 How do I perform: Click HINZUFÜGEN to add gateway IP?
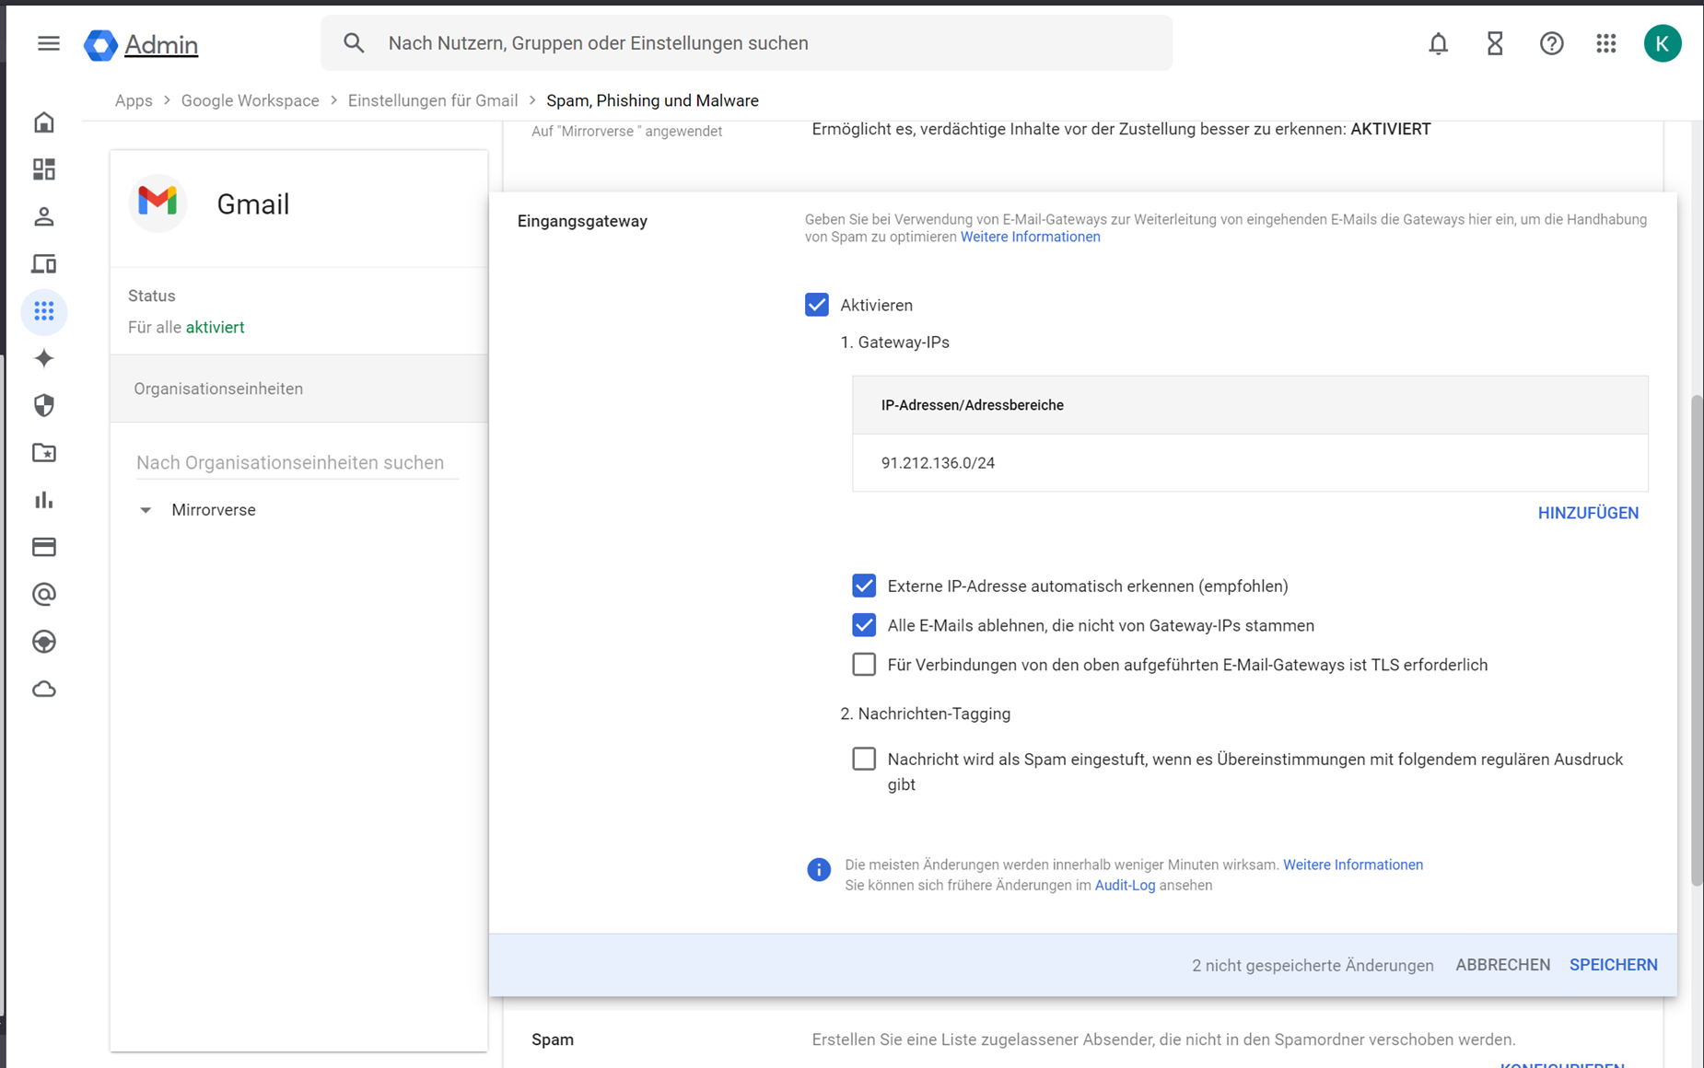tap(1587, 513)
